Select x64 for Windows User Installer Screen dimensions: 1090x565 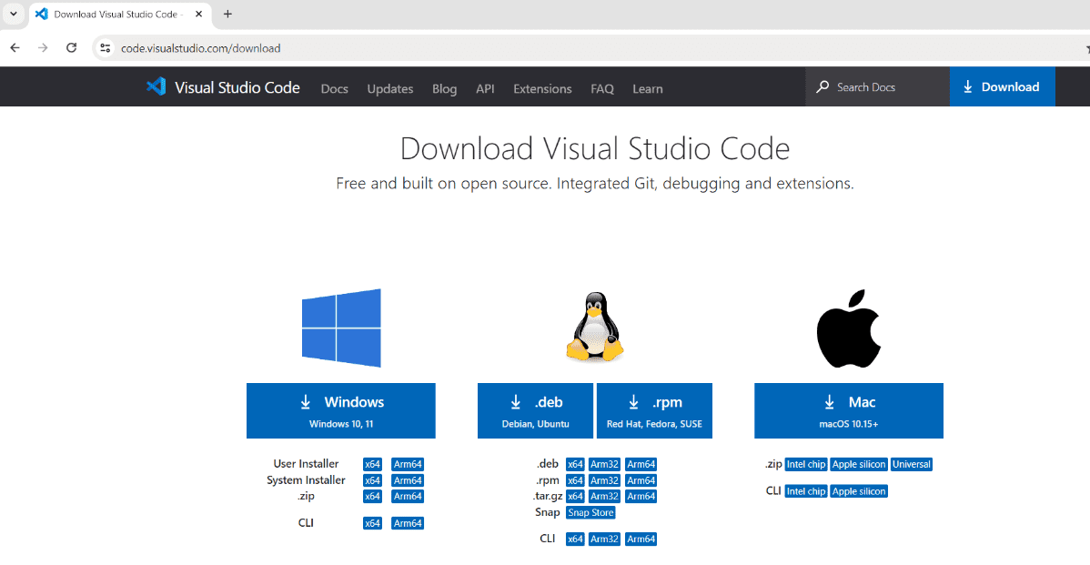pos(373,464)
